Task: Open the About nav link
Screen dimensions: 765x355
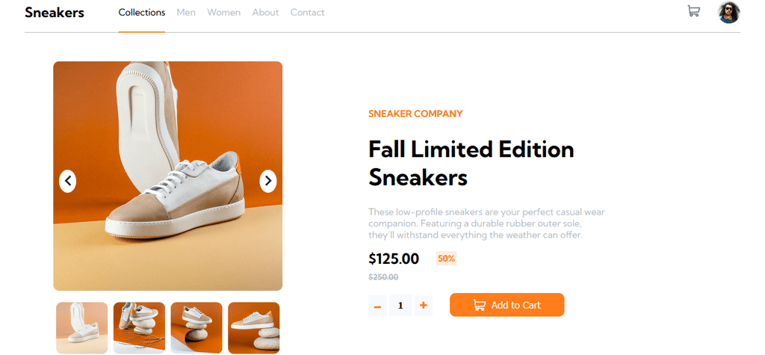Action: (265, 13)
